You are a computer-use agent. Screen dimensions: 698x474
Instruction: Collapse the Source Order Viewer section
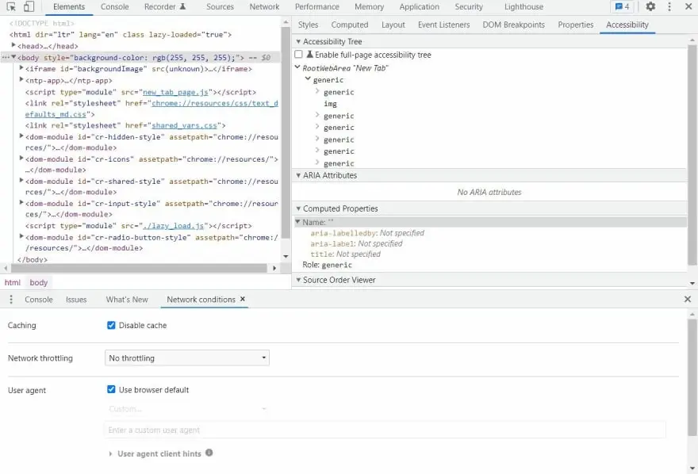point(298,280)
